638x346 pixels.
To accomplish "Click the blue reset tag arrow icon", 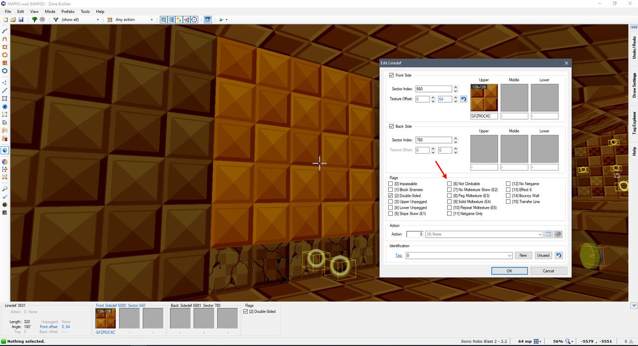I will (559, 256).
